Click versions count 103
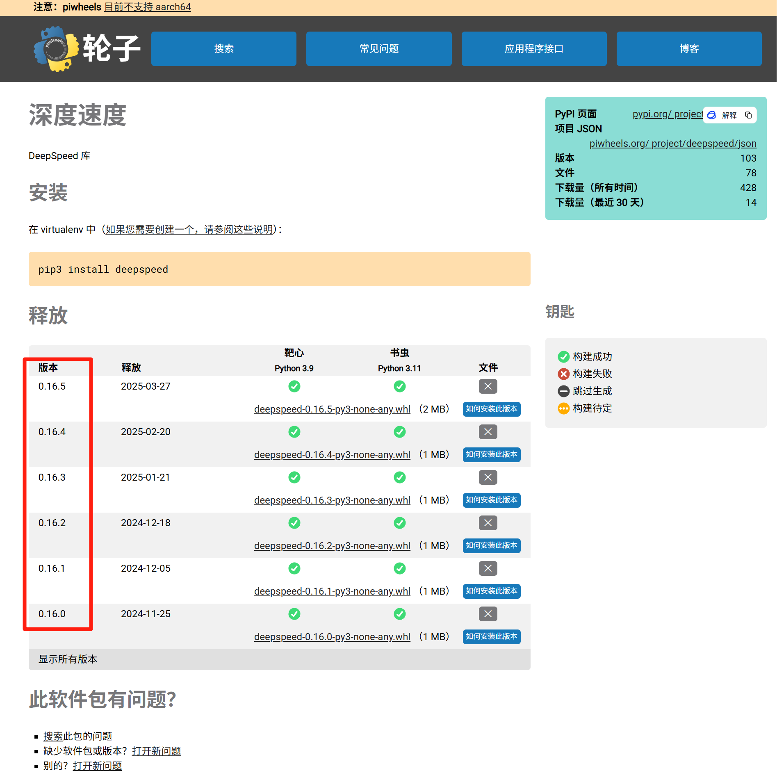The height and width of the screenshot is (780, 777). 748,158
